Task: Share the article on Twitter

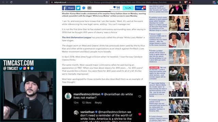Action: tap(78, 8)
